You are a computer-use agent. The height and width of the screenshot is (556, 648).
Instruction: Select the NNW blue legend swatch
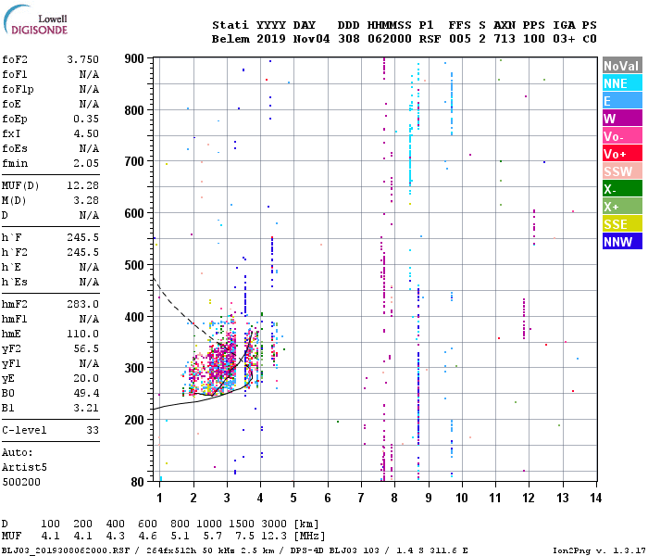tap(622, 242)
